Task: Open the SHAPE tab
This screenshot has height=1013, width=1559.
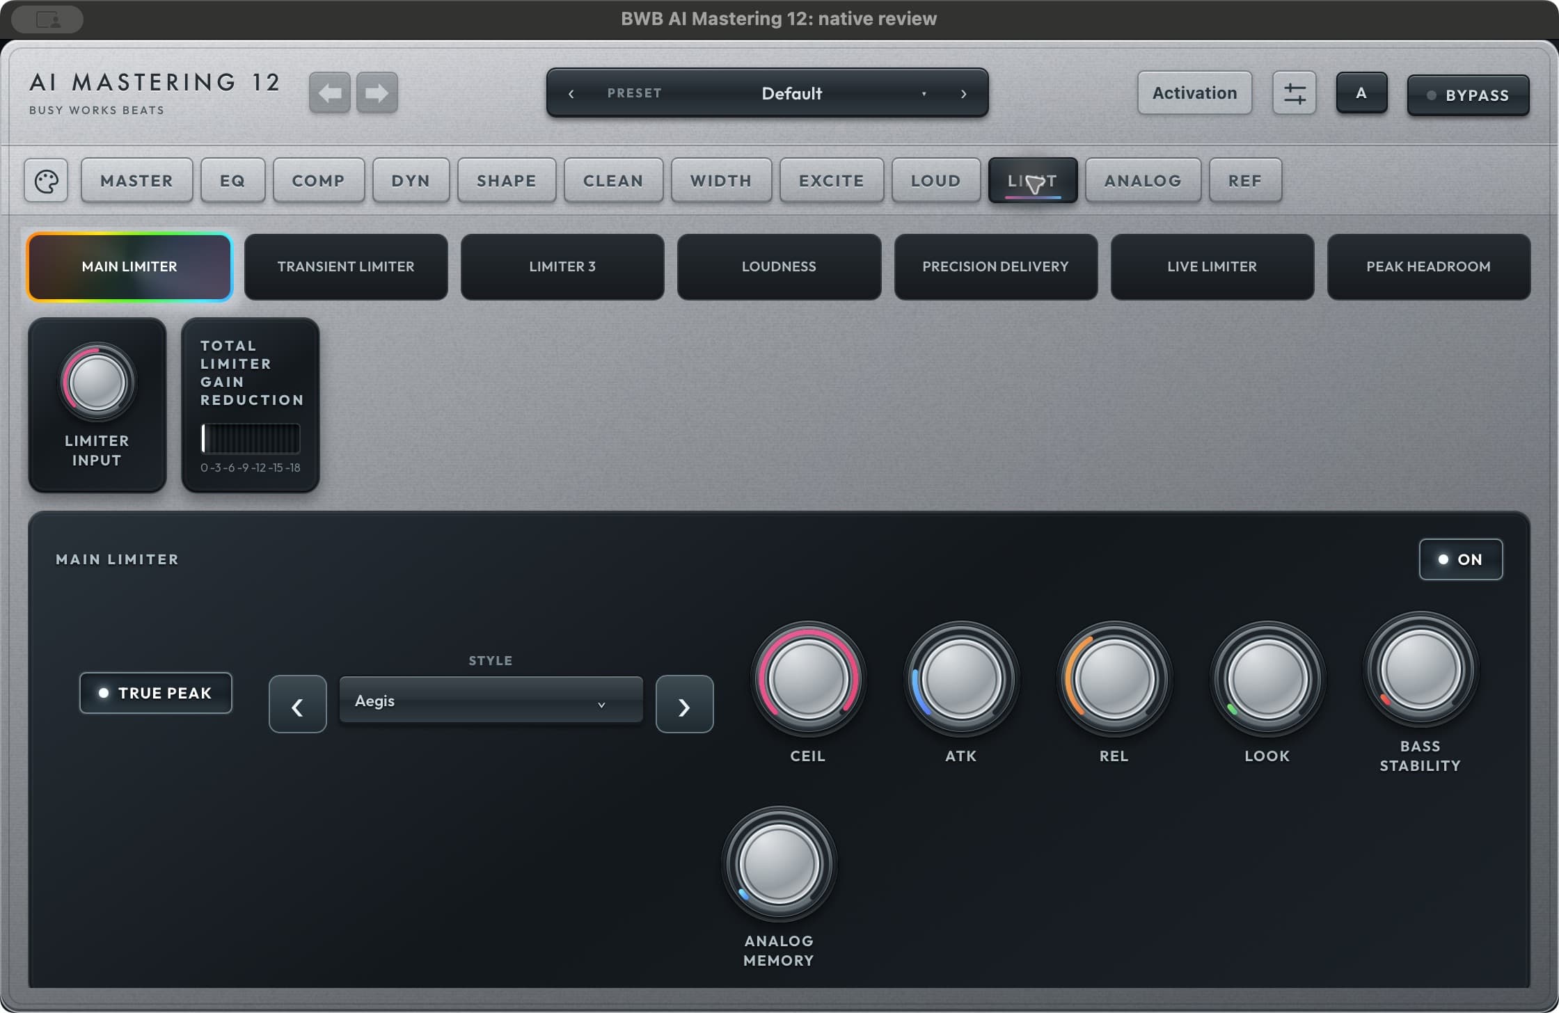Action: coord(507,181)
